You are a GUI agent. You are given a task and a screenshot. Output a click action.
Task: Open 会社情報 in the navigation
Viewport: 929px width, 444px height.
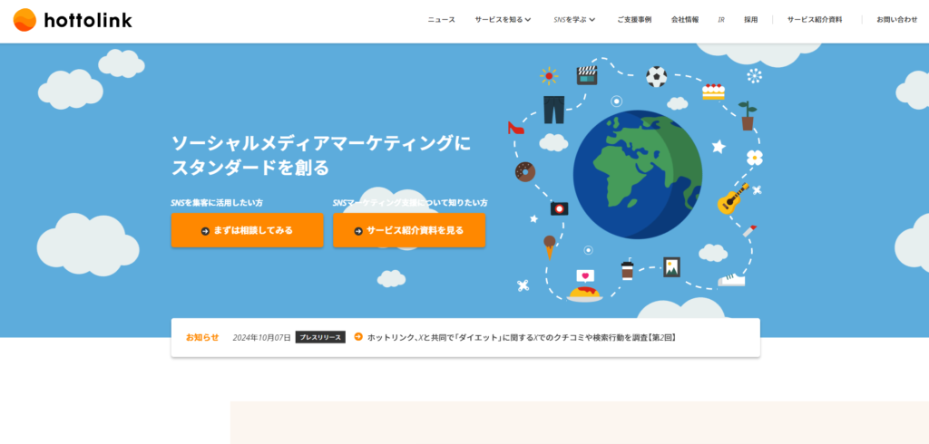[x=685, y=20]
